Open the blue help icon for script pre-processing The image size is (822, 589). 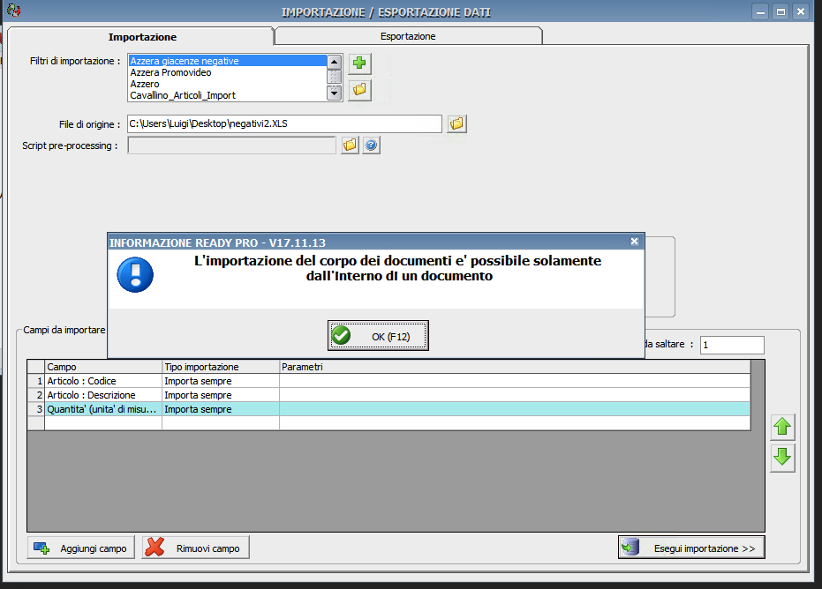[x=371, y=145]
